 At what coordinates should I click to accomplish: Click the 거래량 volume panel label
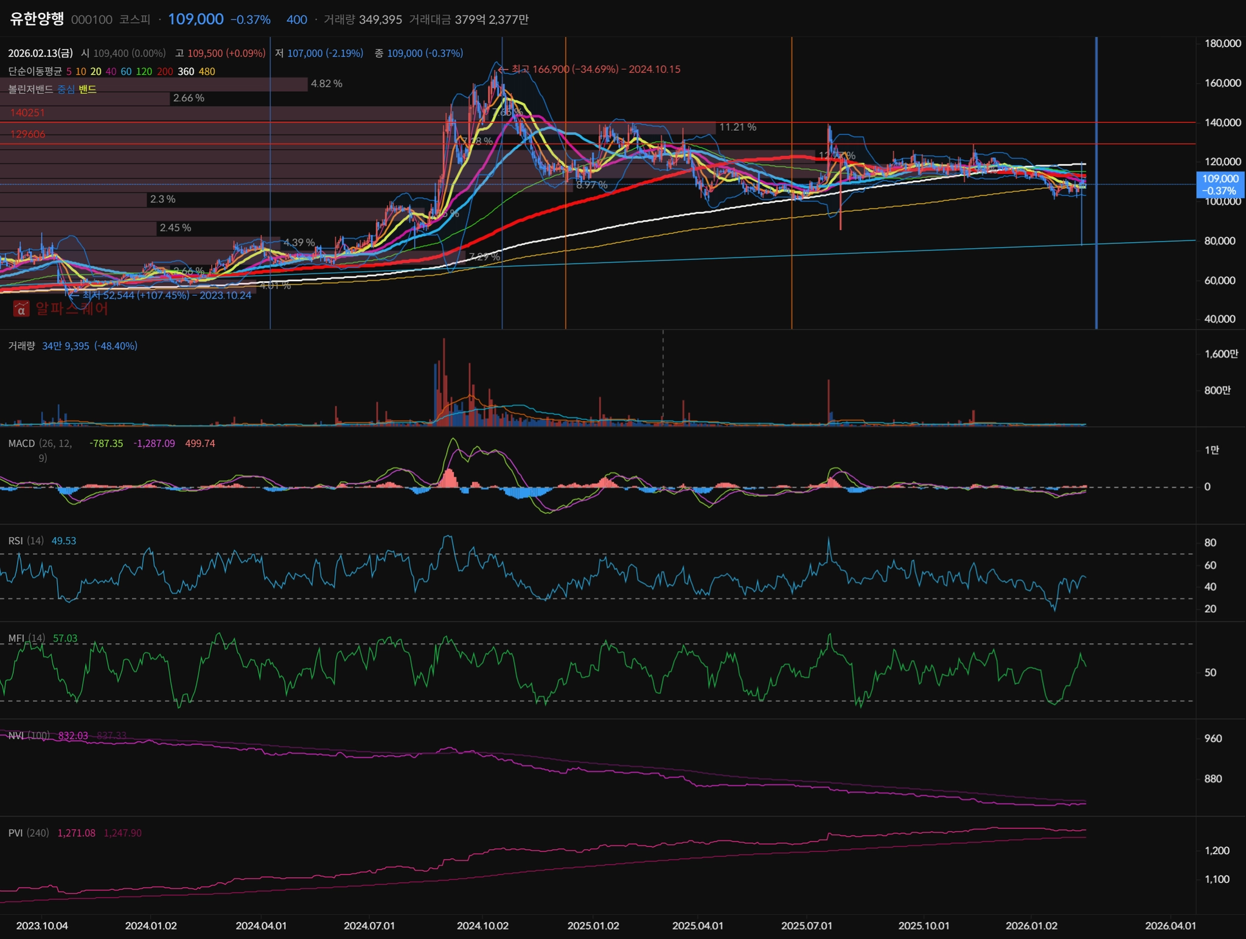(x=21, y=346)
